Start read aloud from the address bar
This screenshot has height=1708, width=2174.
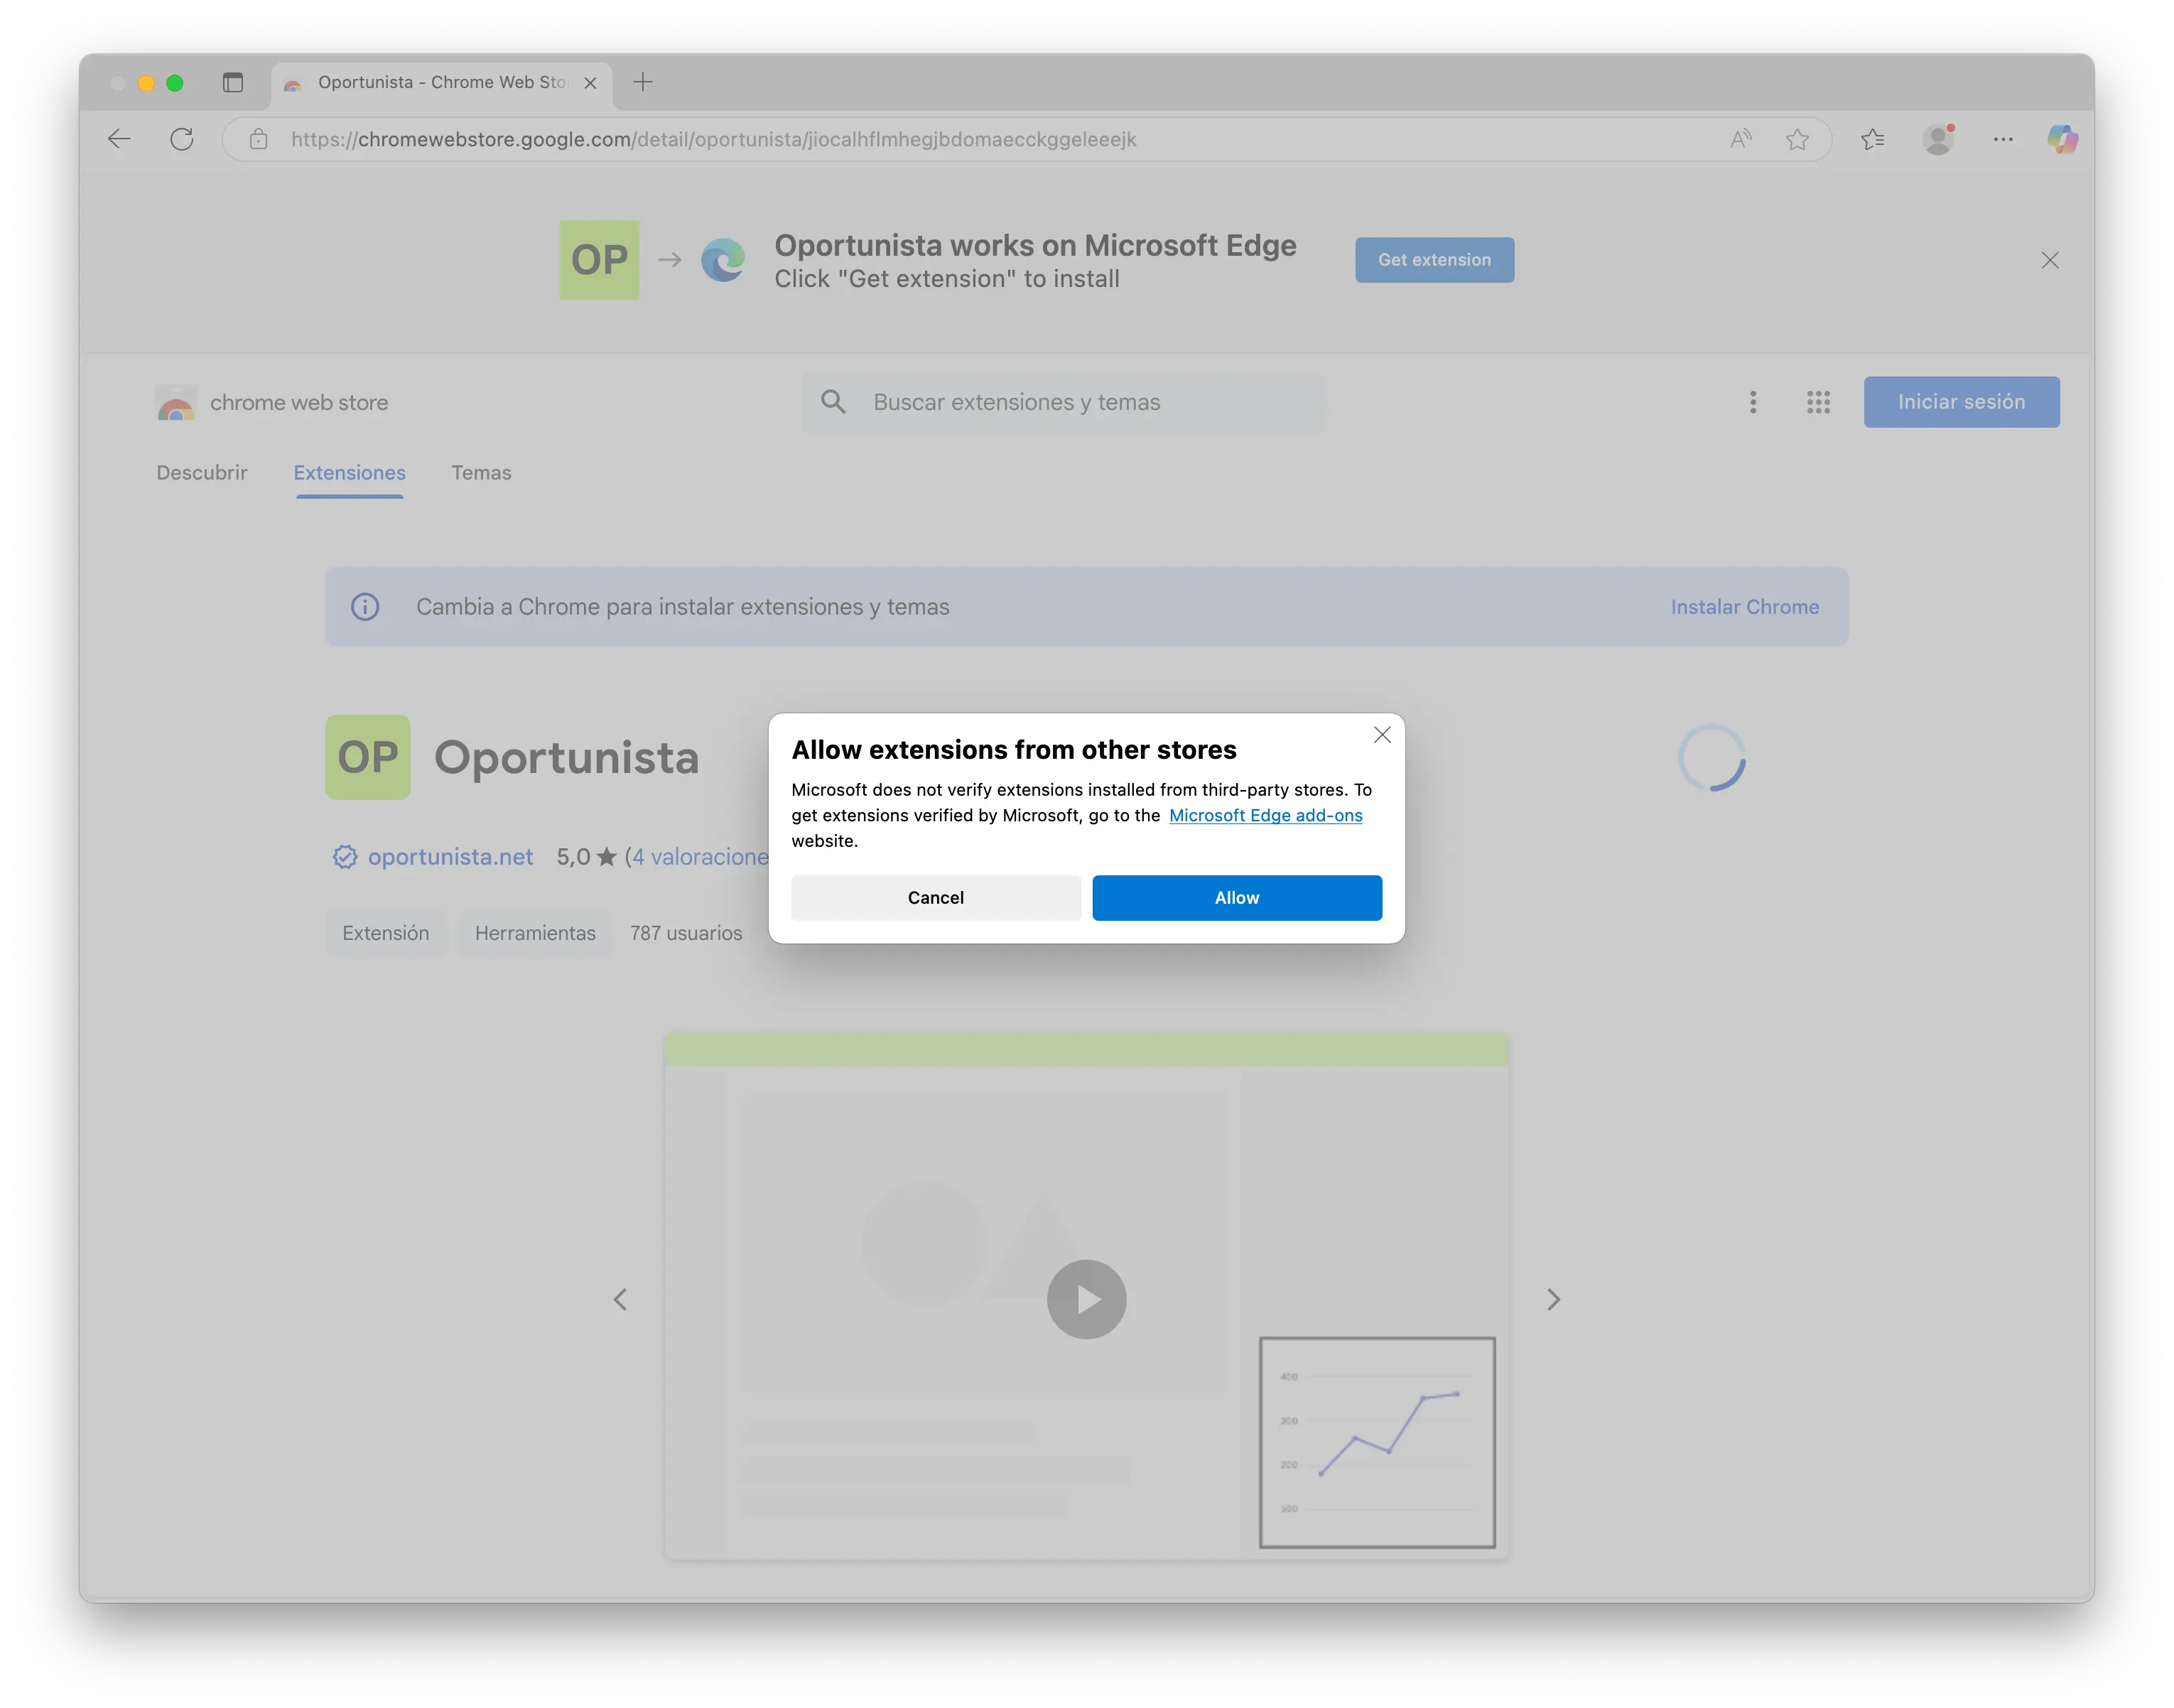tap(1740, 139)
